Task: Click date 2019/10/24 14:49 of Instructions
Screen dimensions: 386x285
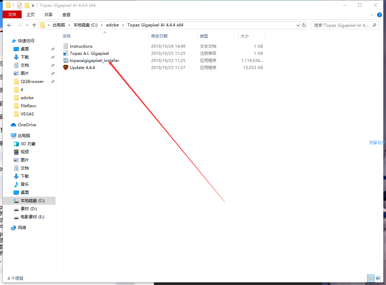Action: click(168, 46)
